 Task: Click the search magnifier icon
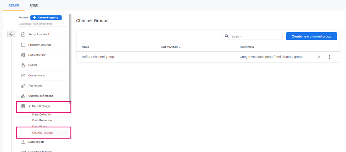point(226,36)
